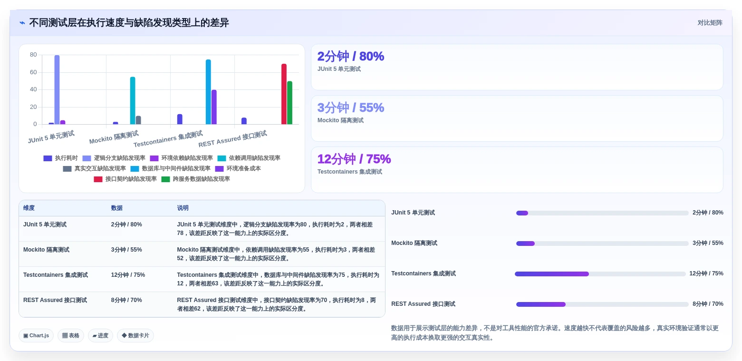Click the 进度 tag chip
742x361 pixels.
[x=100, y=335]
